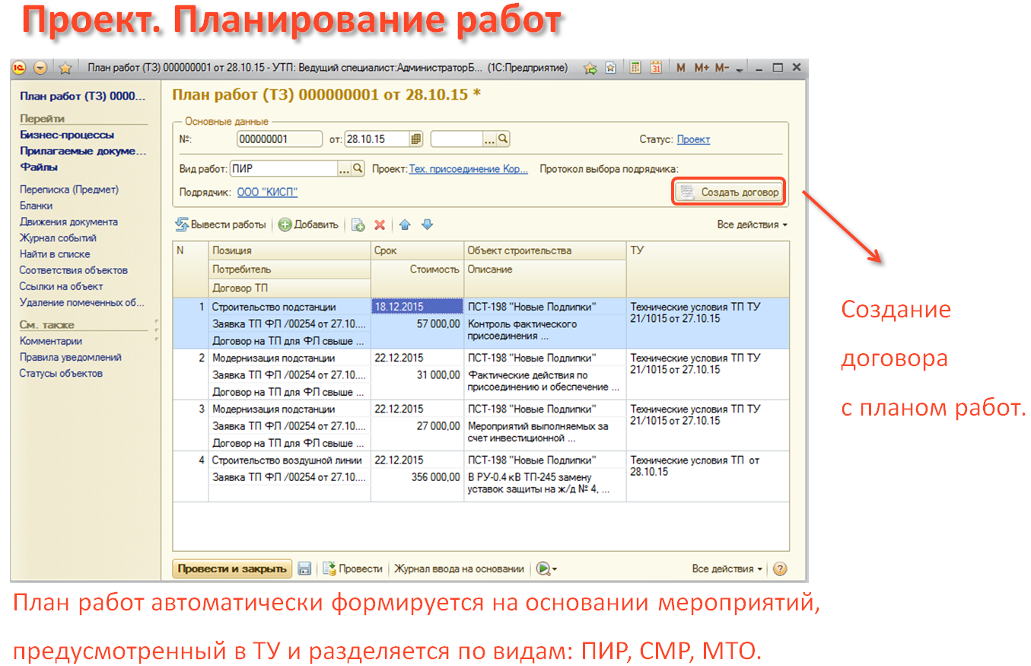Viewport: 1031px width, 666px height.
Task: Open help with question mark icon
Action: pyautogui.click(x=779, y=569)
